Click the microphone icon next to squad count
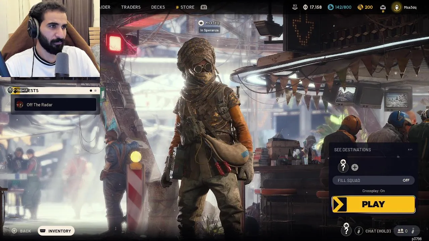Screen dimensions: 429x241 click(x=413, y=231)
